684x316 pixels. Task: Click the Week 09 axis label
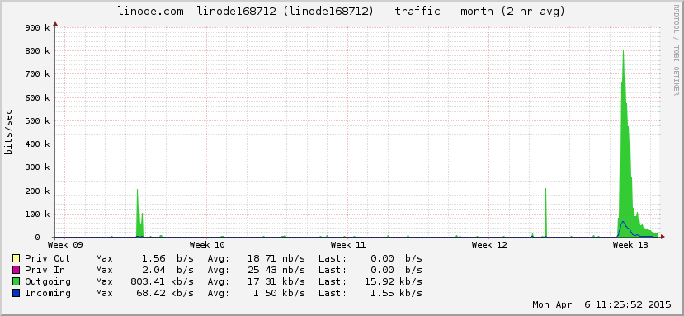pyautogui.click(x=65, y=245)
